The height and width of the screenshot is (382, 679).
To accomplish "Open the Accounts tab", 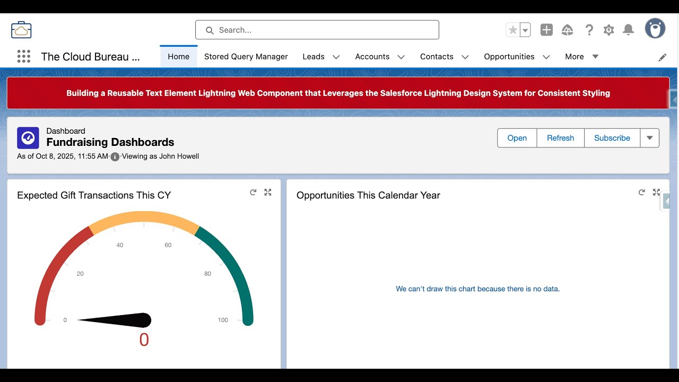I will click(372, 57).
